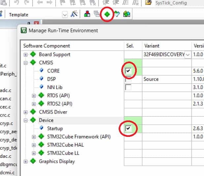Collapse the CMSIS tree node
This screenshot has width=204, height=176.
26,63
